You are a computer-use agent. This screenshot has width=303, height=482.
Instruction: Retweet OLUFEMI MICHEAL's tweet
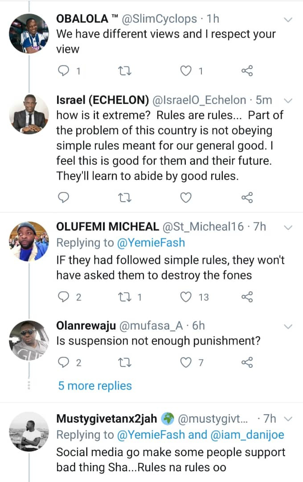click(126, 297)
